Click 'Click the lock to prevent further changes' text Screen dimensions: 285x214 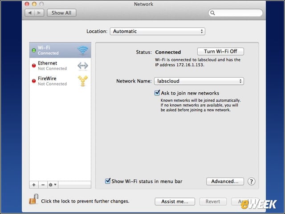coord(85,201)
